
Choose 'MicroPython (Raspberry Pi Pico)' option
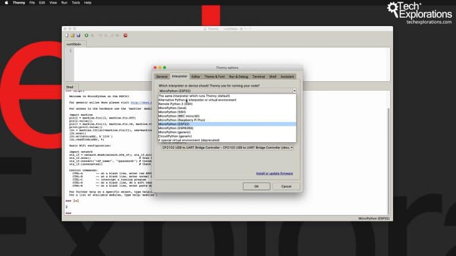tap(227, 120)
